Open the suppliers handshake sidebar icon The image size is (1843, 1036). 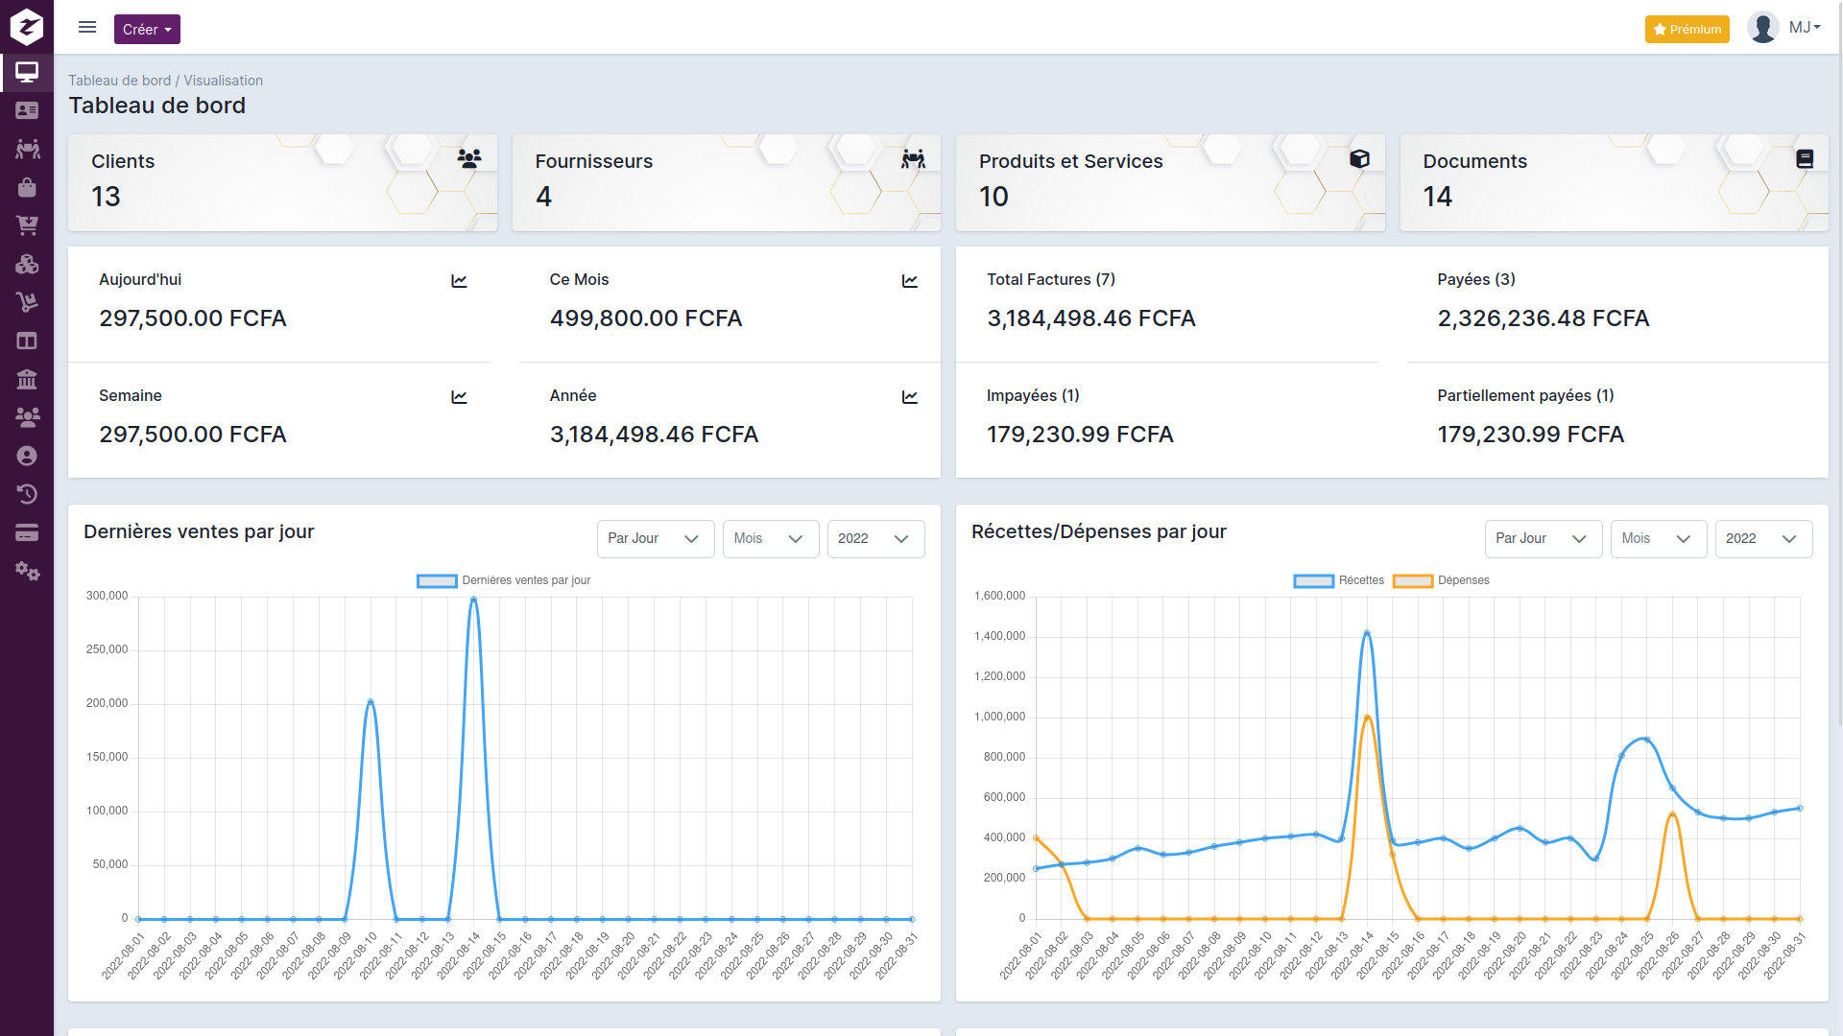click(27, 149)
